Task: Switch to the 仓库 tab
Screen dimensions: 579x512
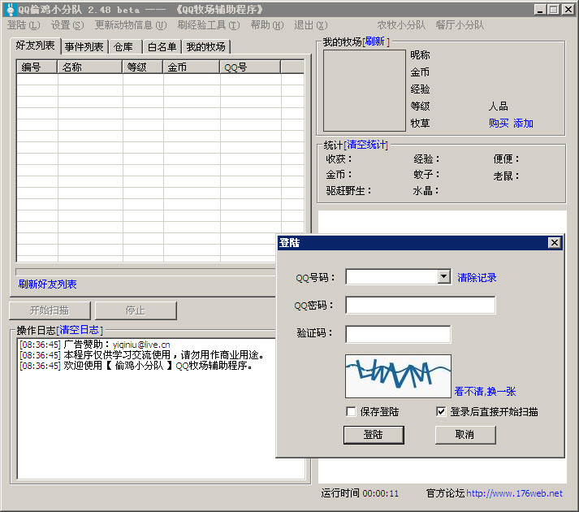Action: [x=123, y=47]
